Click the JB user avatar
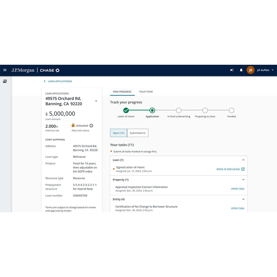Screen dimensions: 277x277 pyautogui.click(x=250, y=70)
